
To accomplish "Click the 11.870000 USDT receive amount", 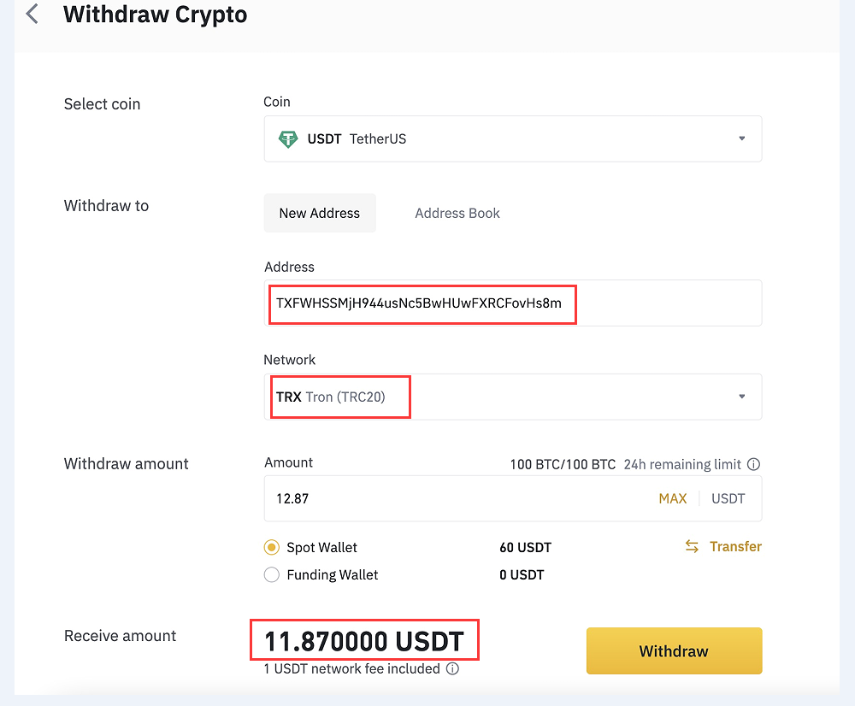I will [x=364, y=640].
